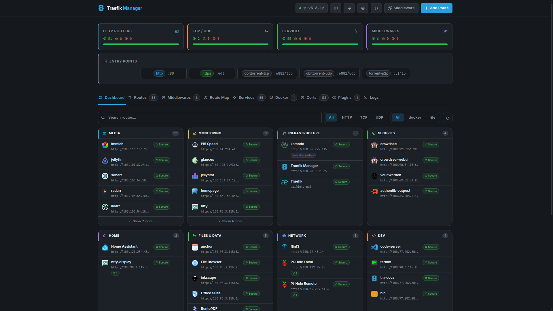Open settings using the gear icon
Viewport: 553px width, 311px height.
tap(363, 8)
